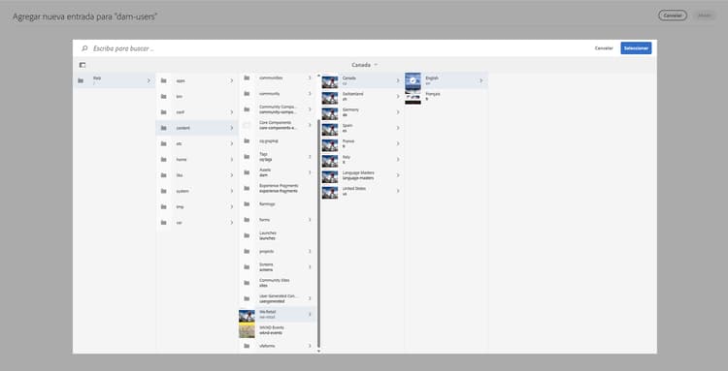Select the SASSO Events thumbnail
The image size is (728, 371).
(247, 330)
